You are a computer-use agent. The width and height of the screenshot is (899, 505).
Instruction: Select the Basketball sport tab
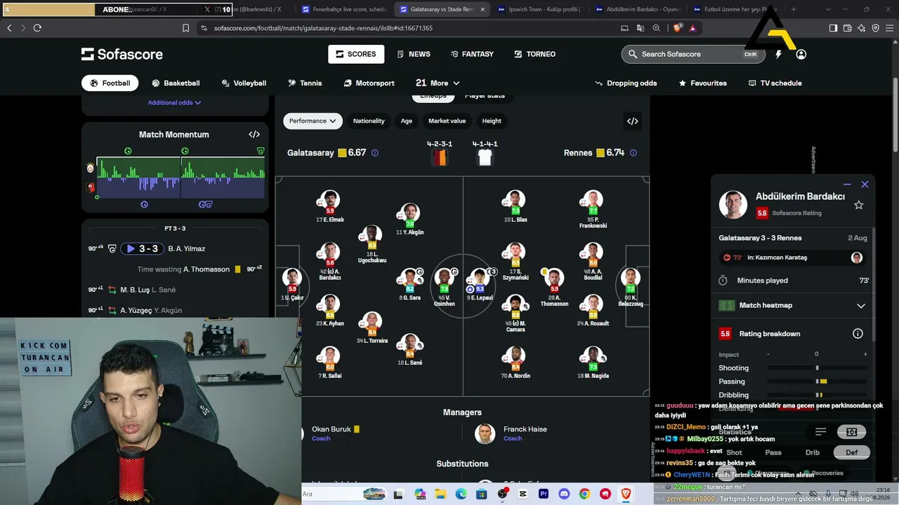pyautogui.click(x=176, y=83)
